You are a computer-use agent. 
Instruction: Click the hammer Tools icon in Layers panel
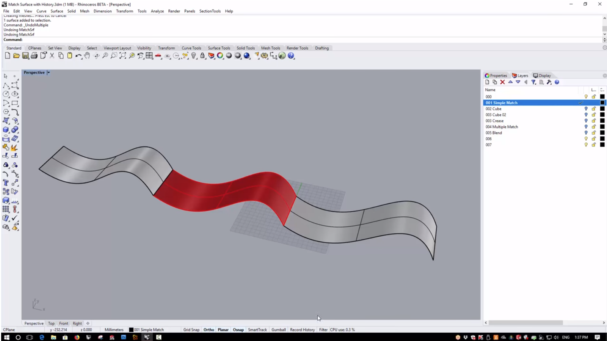tap(549, 82)
